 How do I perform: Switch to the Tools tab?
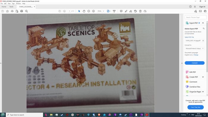(11, 7)
